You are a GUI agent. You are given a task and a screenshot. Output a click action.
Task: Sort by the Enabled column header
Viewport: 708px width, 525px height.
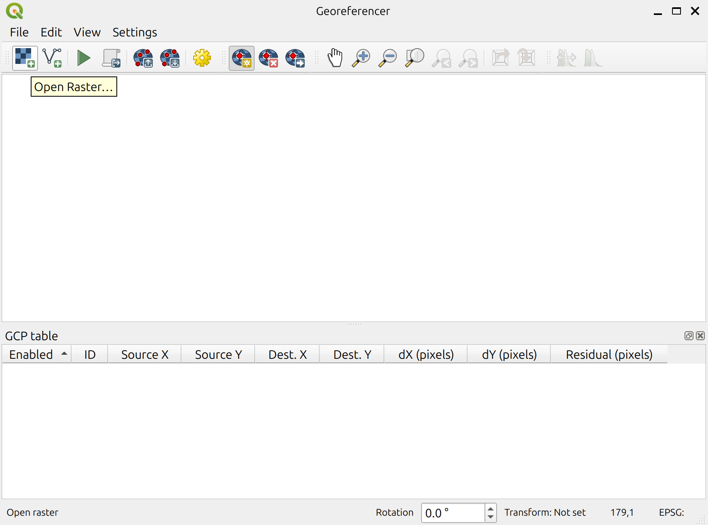36,354
